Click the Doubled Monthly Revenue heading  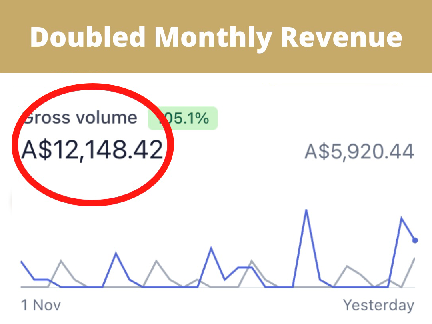click(216, 37)
